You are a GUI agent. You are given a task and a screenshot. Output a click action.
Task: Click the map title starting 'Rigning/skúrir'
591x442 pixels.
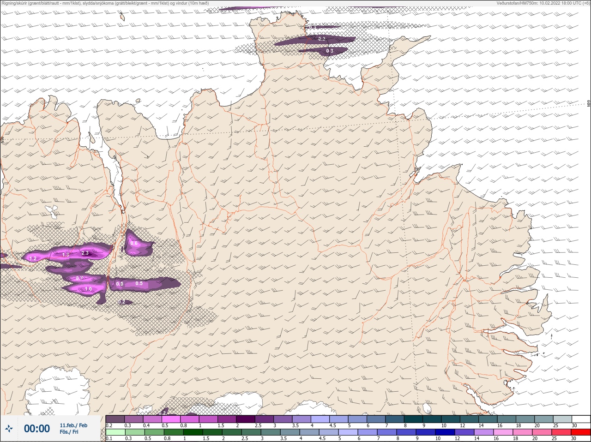[x=105, y=3]
